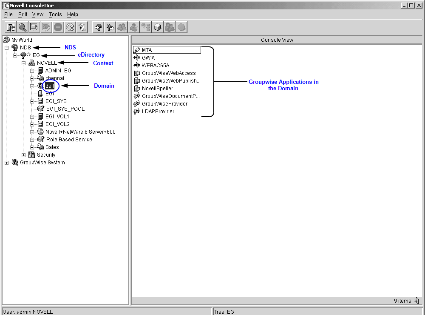Image resolution: width=425 pixels, height=315 pixels.
Task: Click the Console View column header
Action: coord(277,40)
